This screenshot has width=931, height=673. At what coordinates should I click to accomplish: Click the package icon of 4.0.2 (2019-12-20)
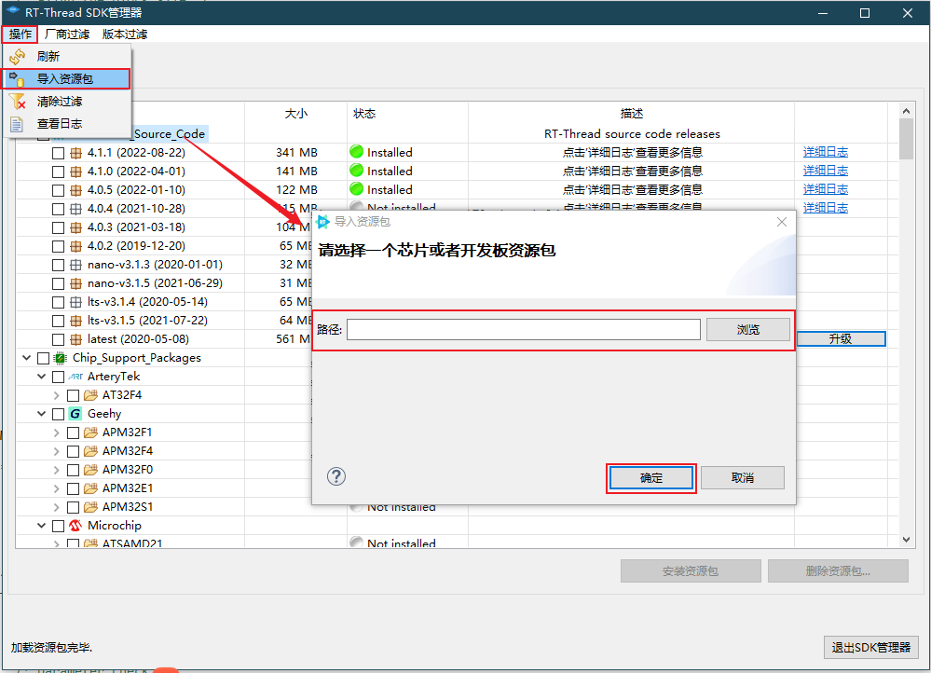[76, 246]
